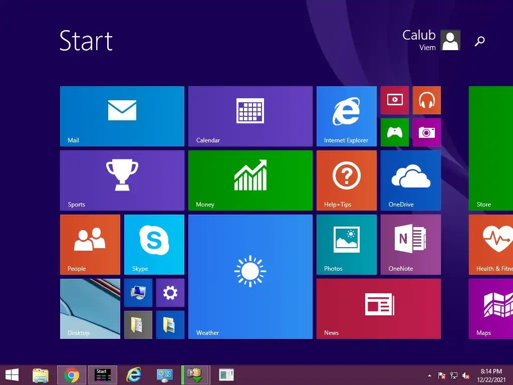Open the red Video tile
513x385 pixels.
(x=395, y=100)
